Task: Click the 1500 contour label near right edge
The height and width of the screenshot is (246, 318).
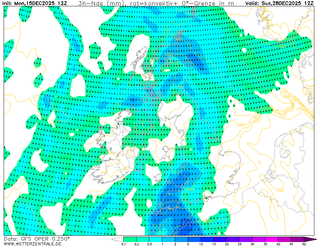Action: pos(296,100)
